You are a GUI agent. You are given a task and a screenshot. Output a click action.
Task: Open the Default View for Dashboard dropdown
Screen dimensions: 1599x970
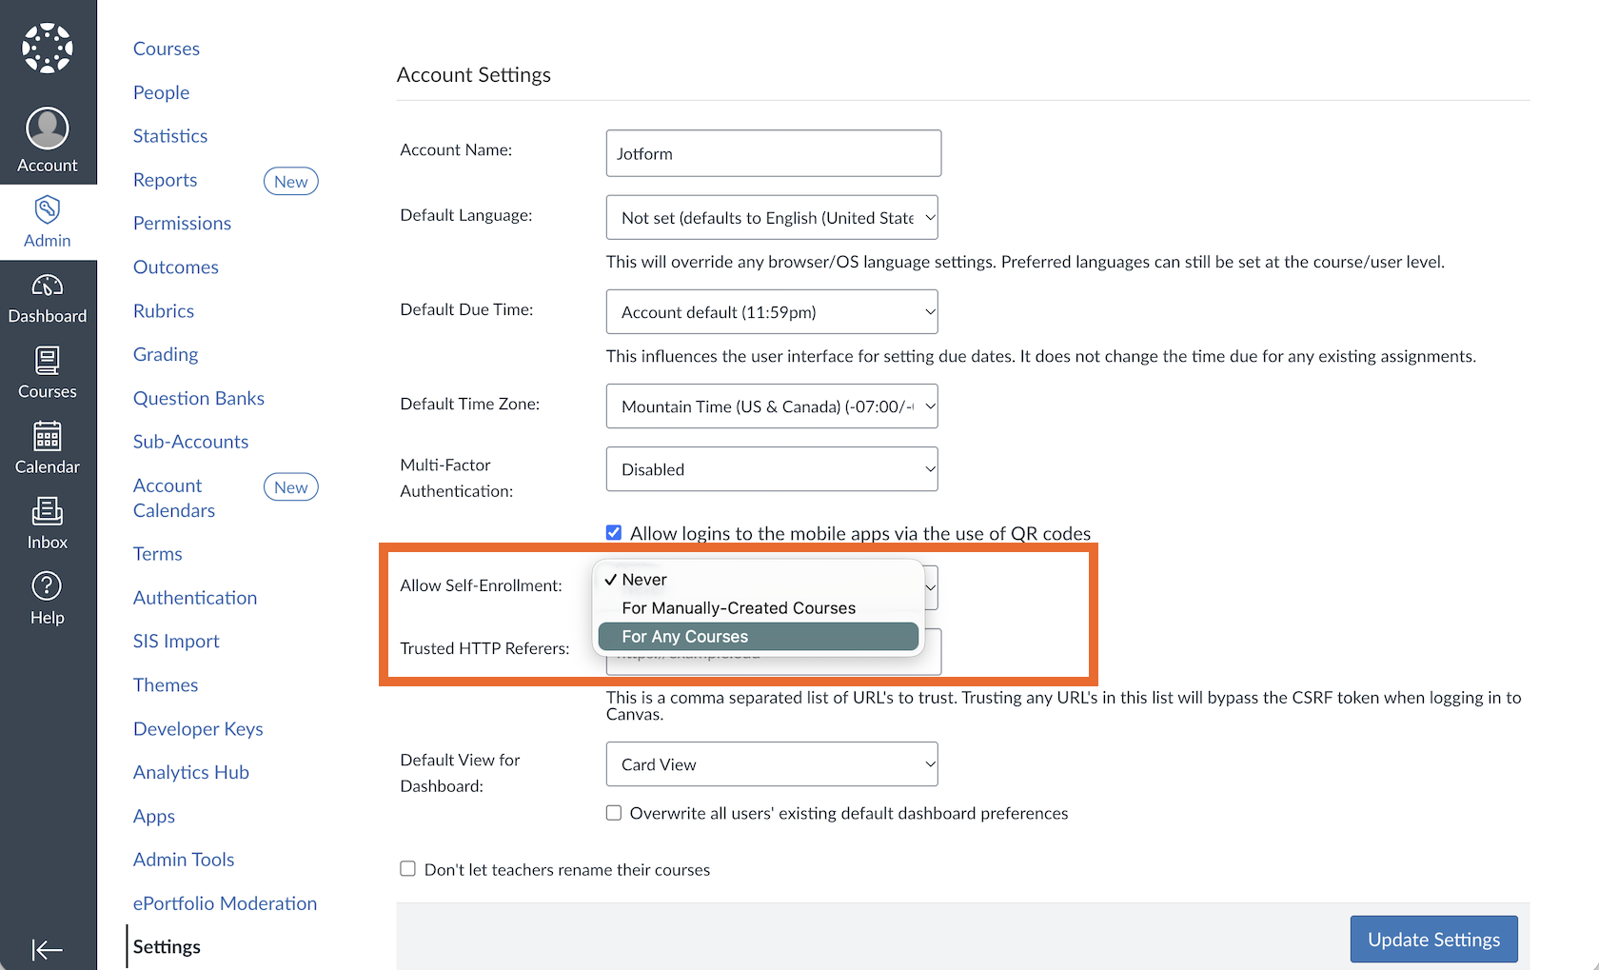click(x=772, y=764)
